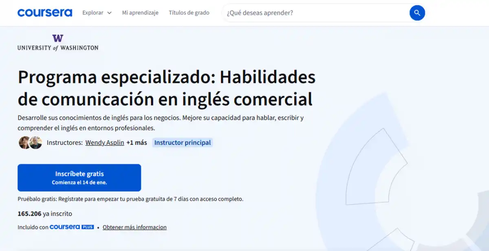
Task: Click the blue search magnifier icon
Action: 417,13
